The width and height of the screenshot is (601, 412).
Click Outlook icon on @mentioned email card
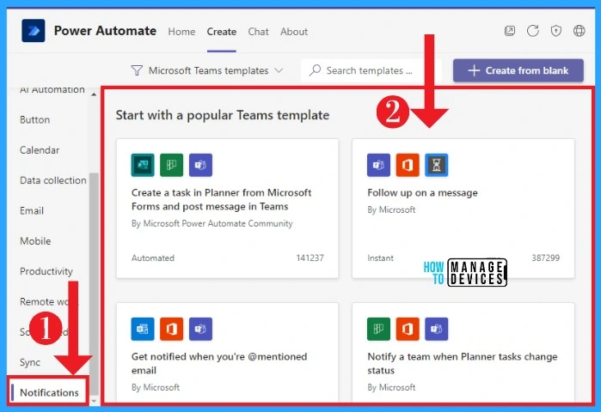click(x=143, y=329)
